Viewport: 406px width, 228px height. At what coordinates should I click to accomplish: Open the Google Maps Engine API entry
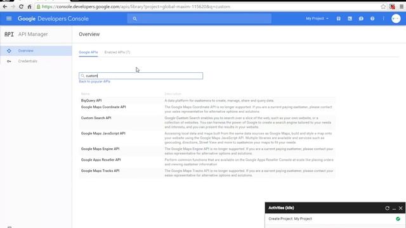100,149
